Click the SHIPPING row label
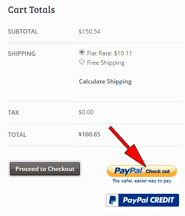The image size is (185, 216). click(x=22, y=54)
